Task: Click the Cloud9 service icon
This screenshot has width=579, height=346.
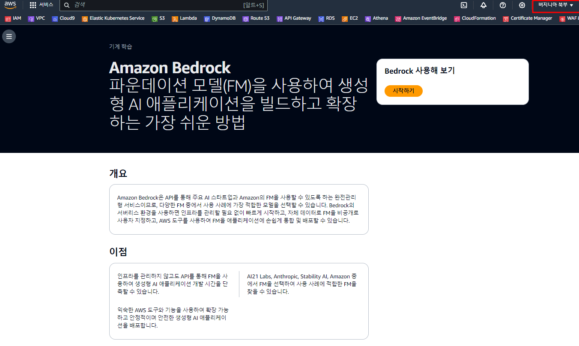Action: [55, 19]
